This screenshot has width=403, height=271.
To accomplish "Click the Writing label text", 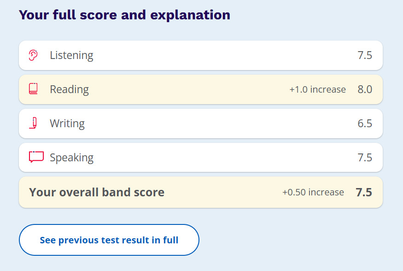I will coord(67,124).
